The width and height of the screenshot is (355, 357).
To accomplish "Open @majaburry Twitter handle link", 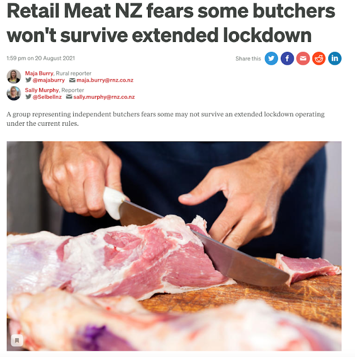I will click(x=49, y=80).
